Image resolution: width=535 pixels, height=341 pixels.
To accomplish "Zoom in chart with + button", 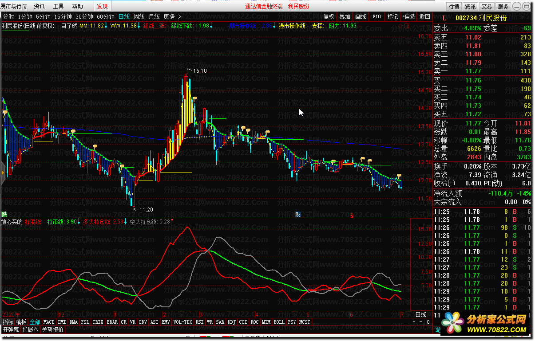I will 414,322.
